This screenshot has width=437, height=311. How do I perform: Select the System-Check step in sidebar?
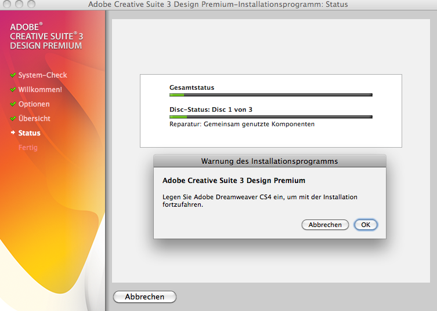pos(42,75)
